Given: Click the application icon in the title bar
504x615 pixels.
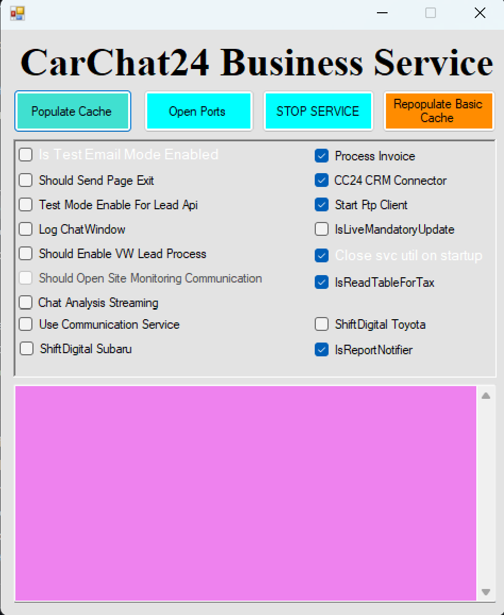Looking at the screenshot, I should 16,13.
